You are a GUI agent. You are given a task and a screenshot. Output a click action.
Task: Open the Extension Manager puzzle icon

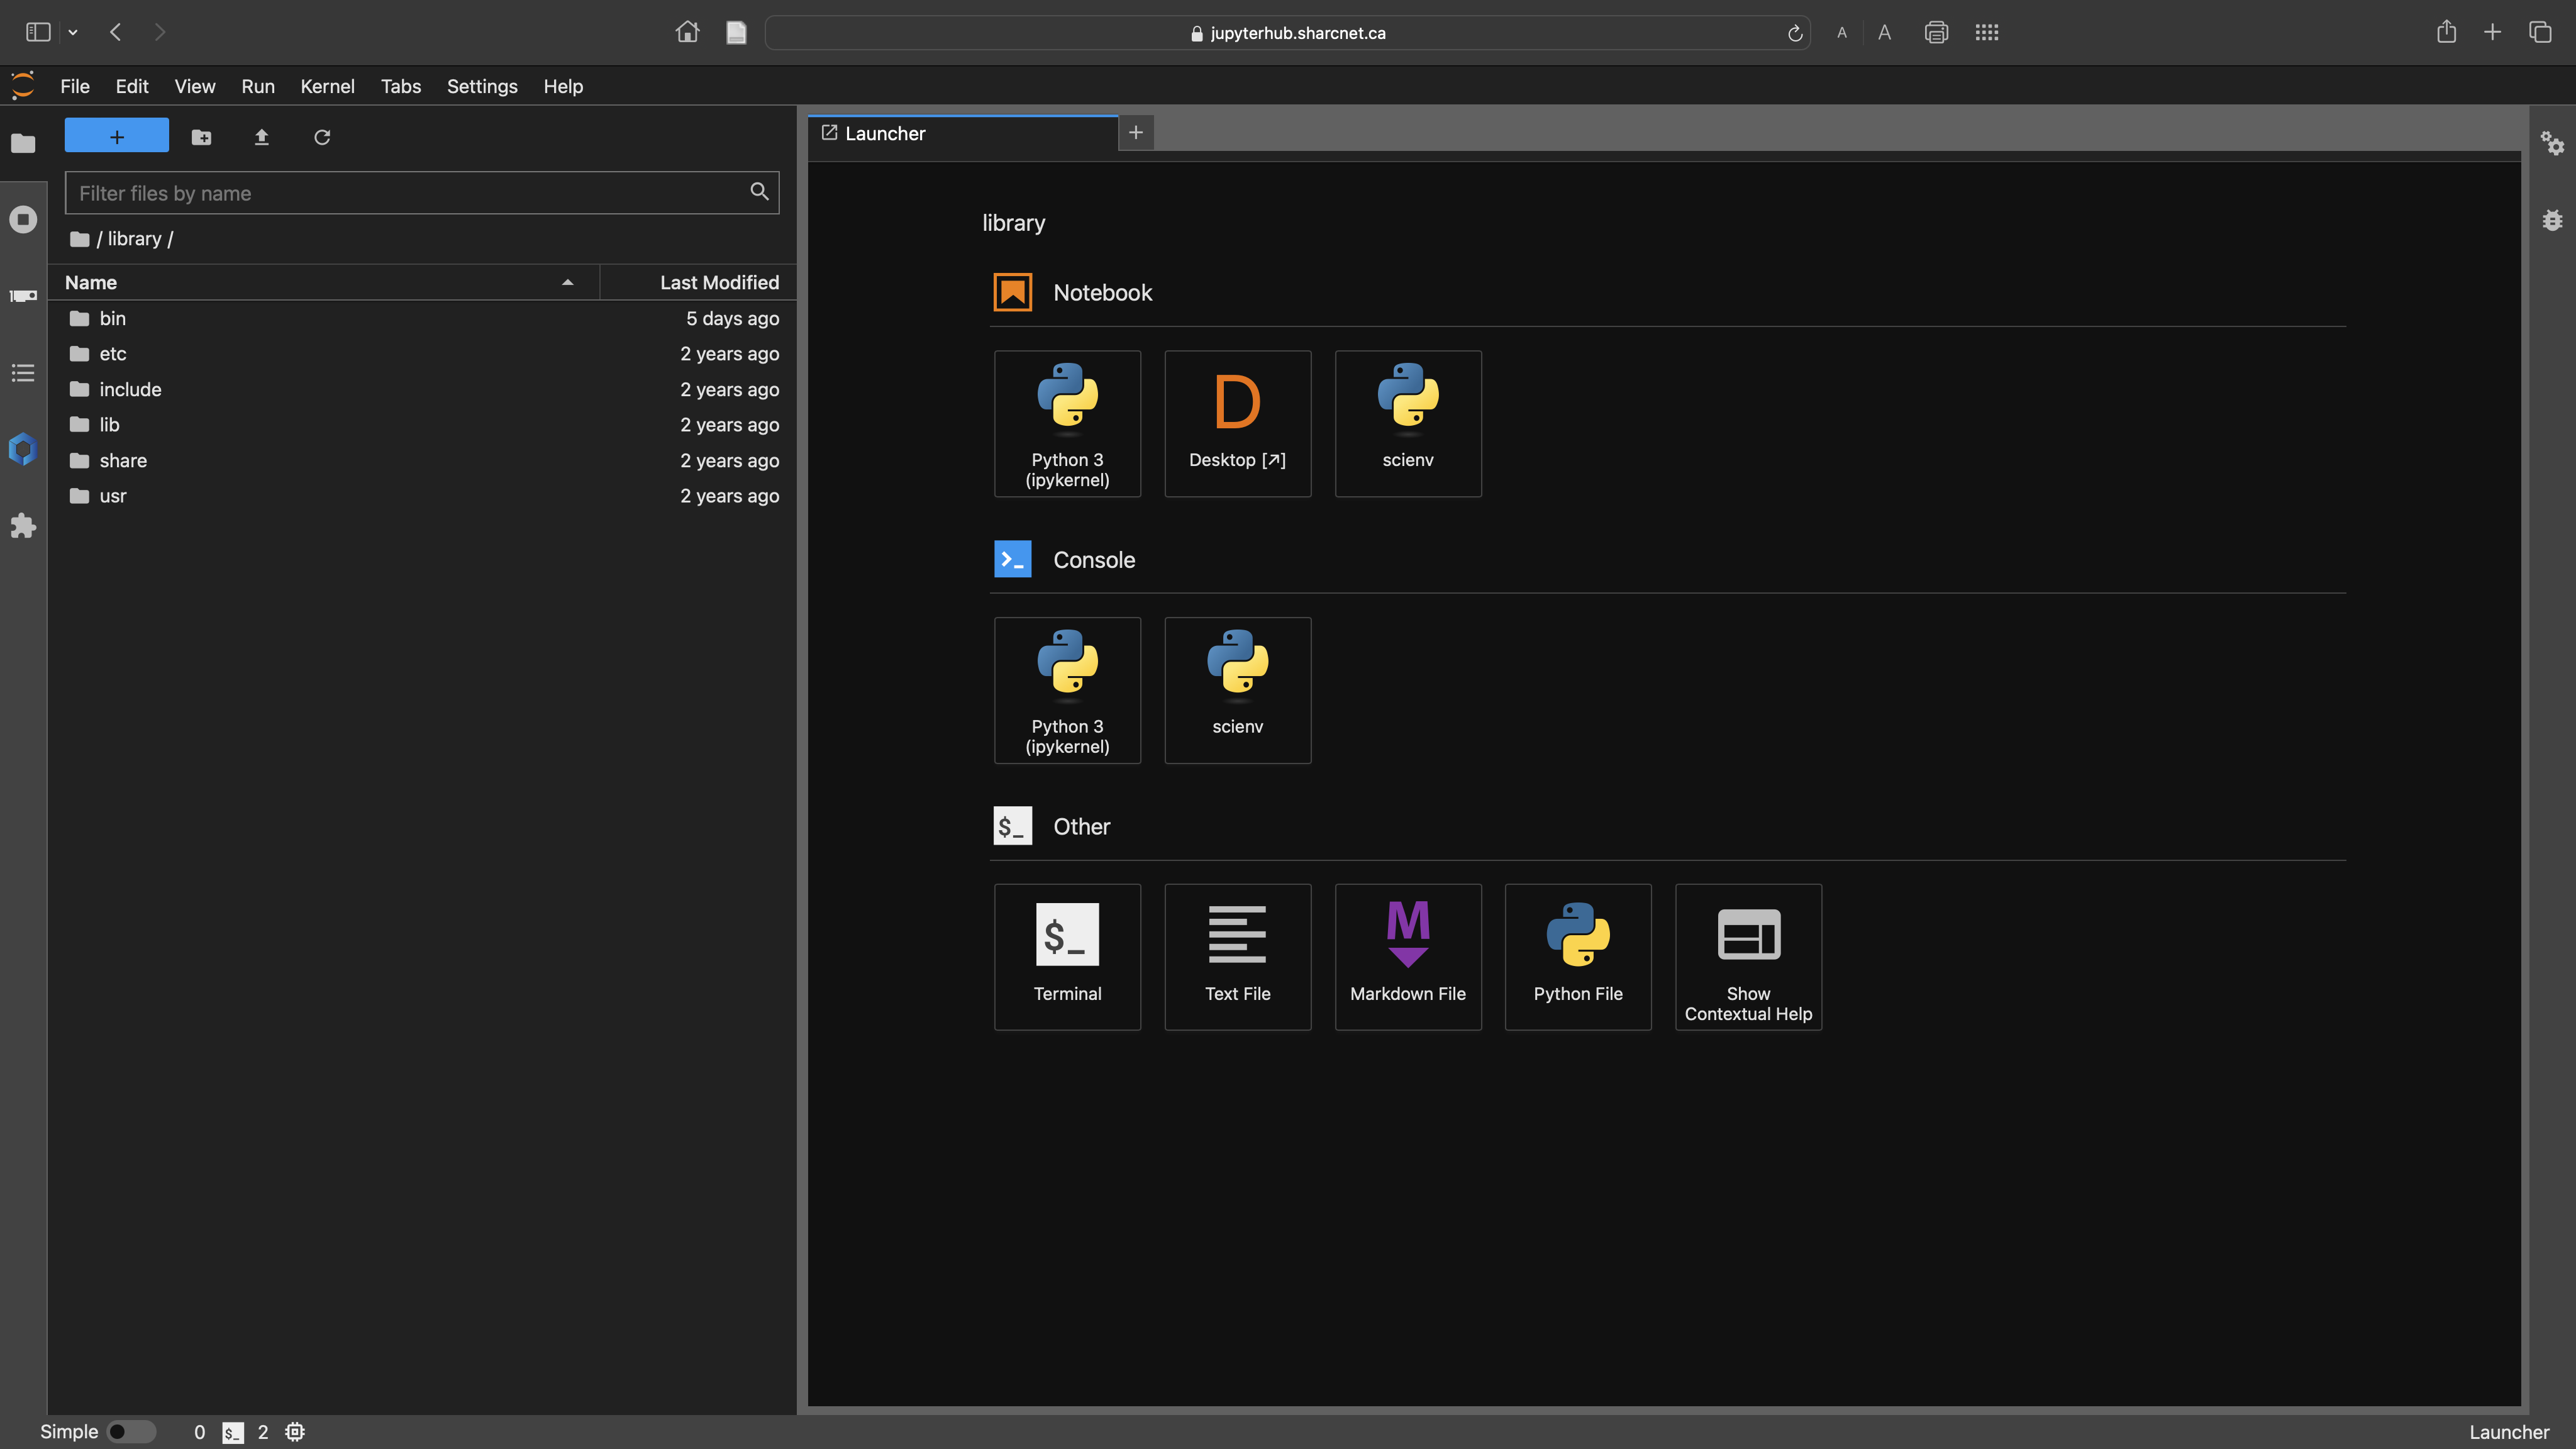23,526
